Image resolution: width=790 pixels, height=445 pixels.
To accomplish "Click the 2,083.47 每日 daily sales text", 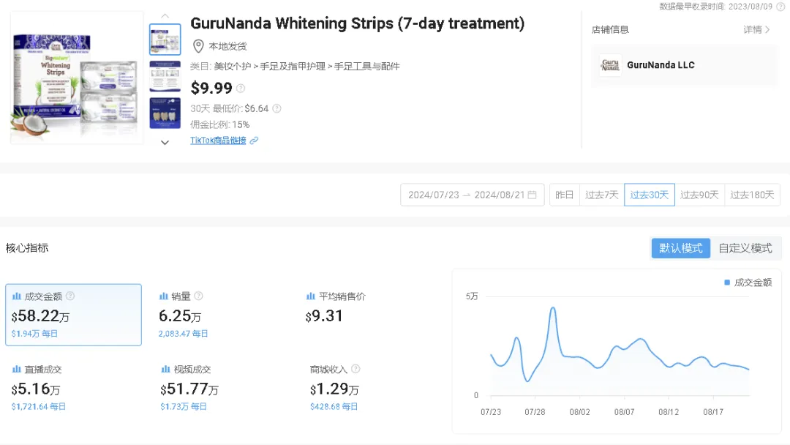I will click(183, 334).
